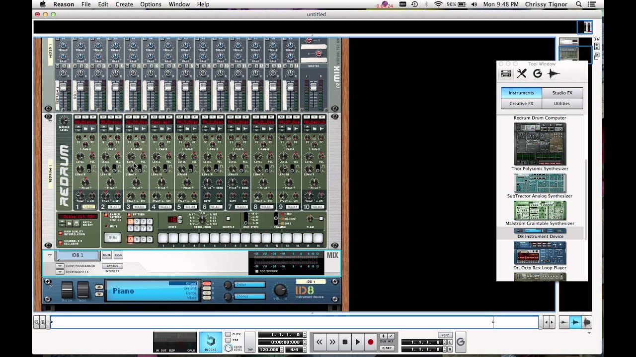The width and height of the screenshot is (636, 357).
Task: Click the Bluetooth icon in menu bar
Action: (427, 4)
